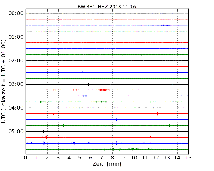Select x-axis tick label 2

pyautogui.click(x=47, y=158)
